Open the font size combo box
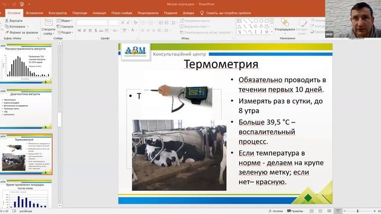The height and width of the screenshot is (214, 381). point(114,23)
